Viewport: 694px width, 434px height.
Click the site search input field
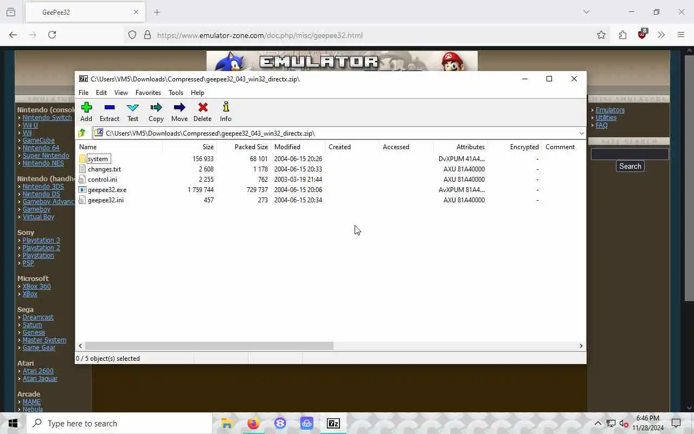point(629,154)
